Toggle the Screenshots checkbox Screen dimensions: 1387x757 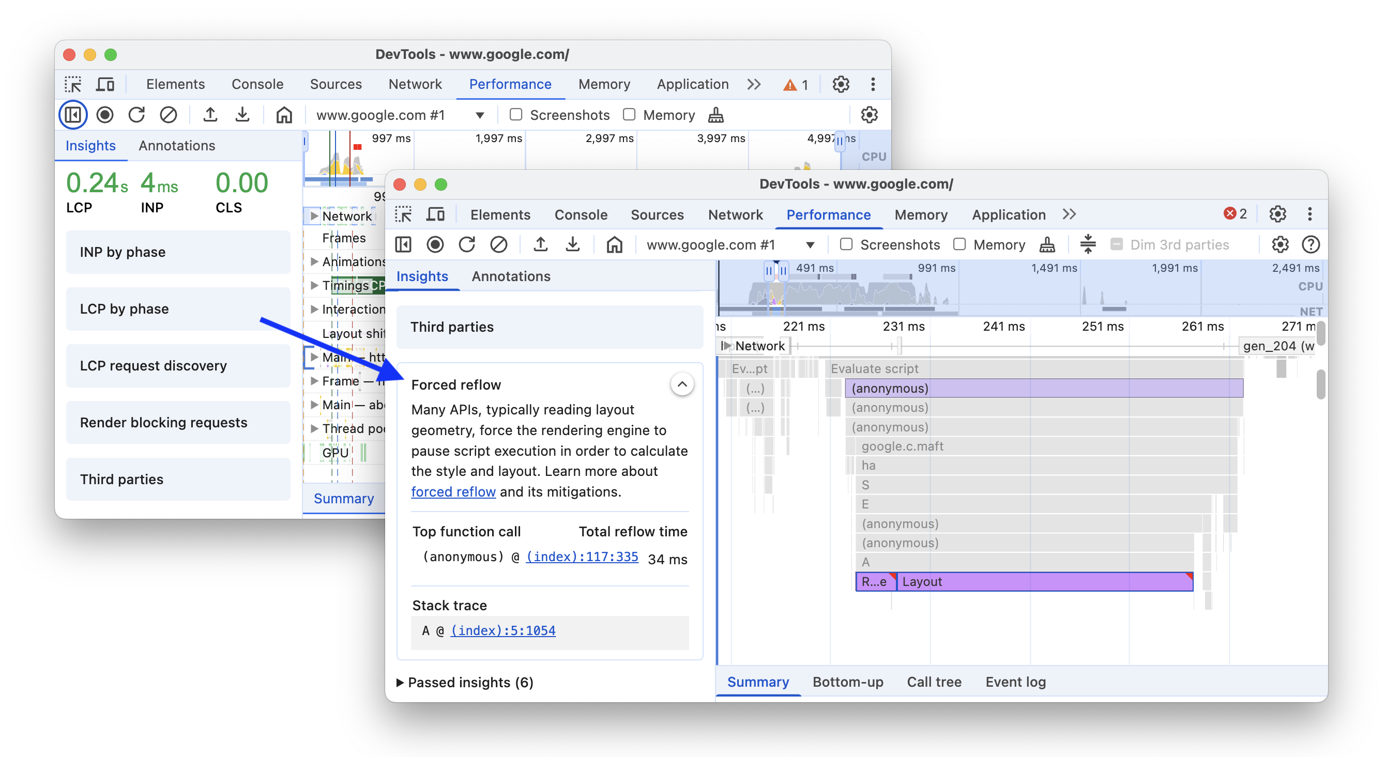point(844,244)
